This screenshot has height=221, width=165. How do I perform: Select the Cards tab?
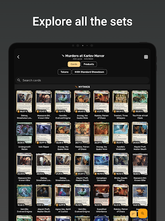point(74,64)
